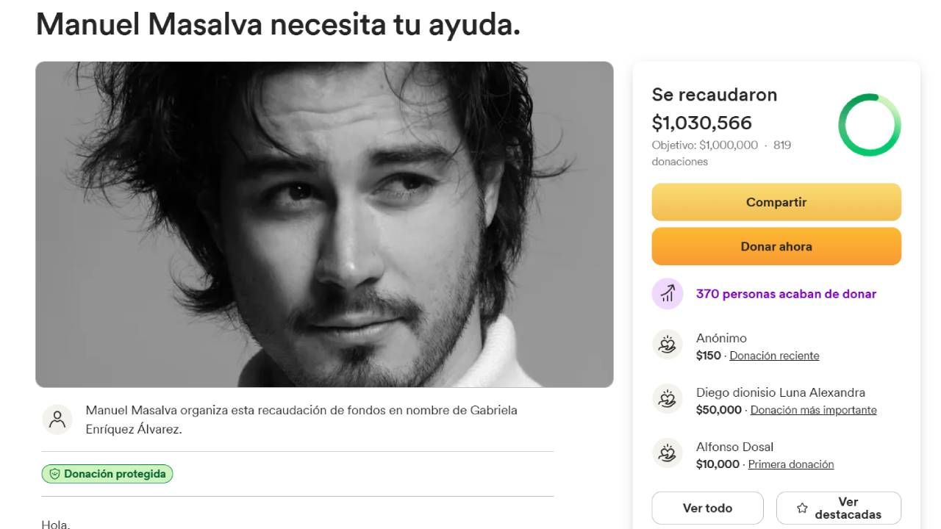The image size is (941, 529).
Task: Click the heart-hands icon beside Anónimo donation
Action: point(667,345)
